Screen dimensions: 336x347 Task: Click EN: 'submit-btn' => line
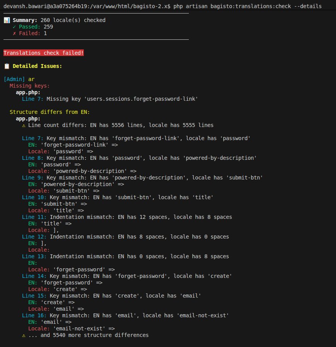58,204
